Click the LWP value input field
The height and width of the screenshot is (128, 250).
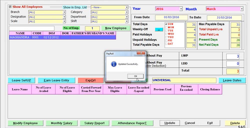tap(233, 57)
